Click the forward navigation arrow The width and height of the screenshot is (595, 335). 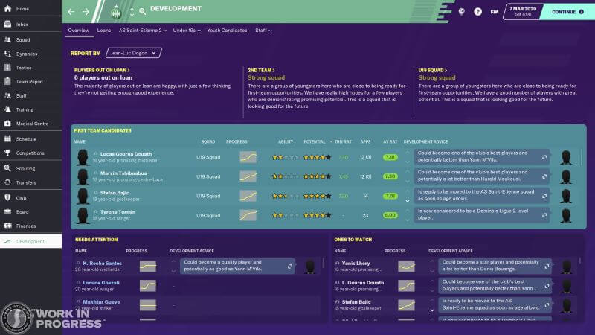pos(86,12)
